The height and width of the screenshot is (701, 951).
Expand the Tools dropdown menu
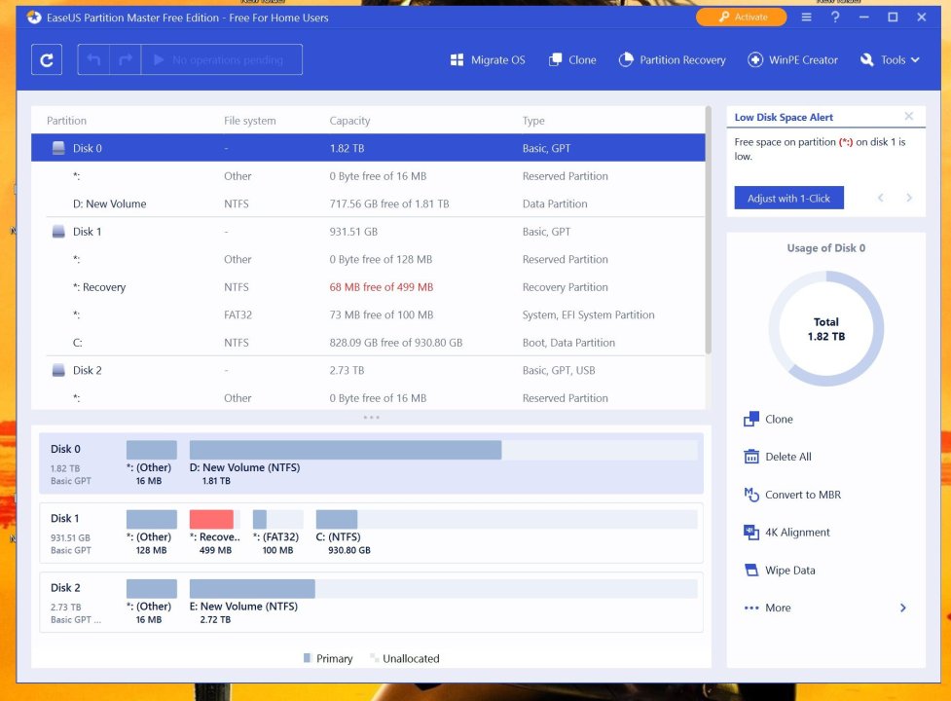click(x=890, y=60)
